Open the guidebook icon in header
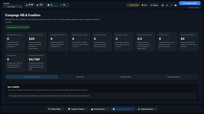The image size is (204, 114). [175, 5]
